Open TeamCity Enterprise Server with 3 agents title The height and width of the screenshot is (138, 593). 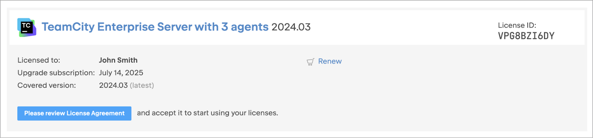pos(155,27)
